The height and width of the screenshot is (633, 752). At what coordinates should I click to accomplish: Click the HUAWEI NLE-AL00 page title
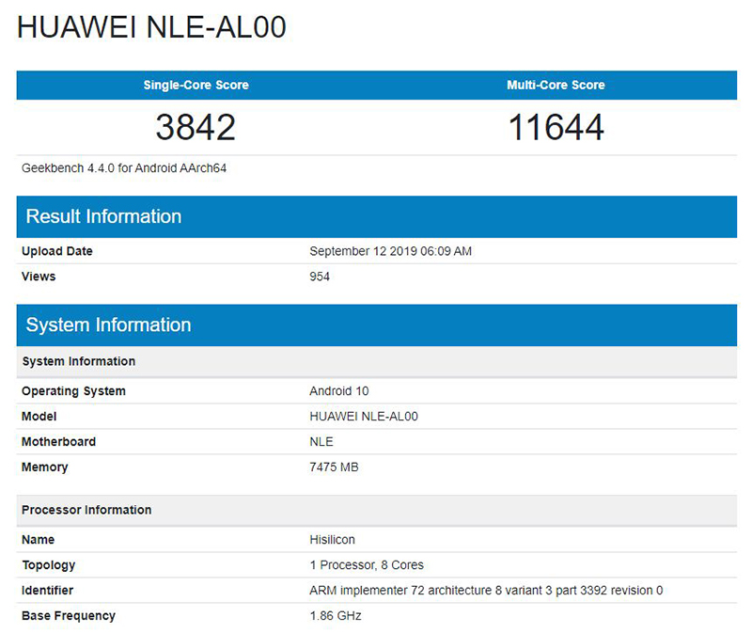[x=151, y=28]
